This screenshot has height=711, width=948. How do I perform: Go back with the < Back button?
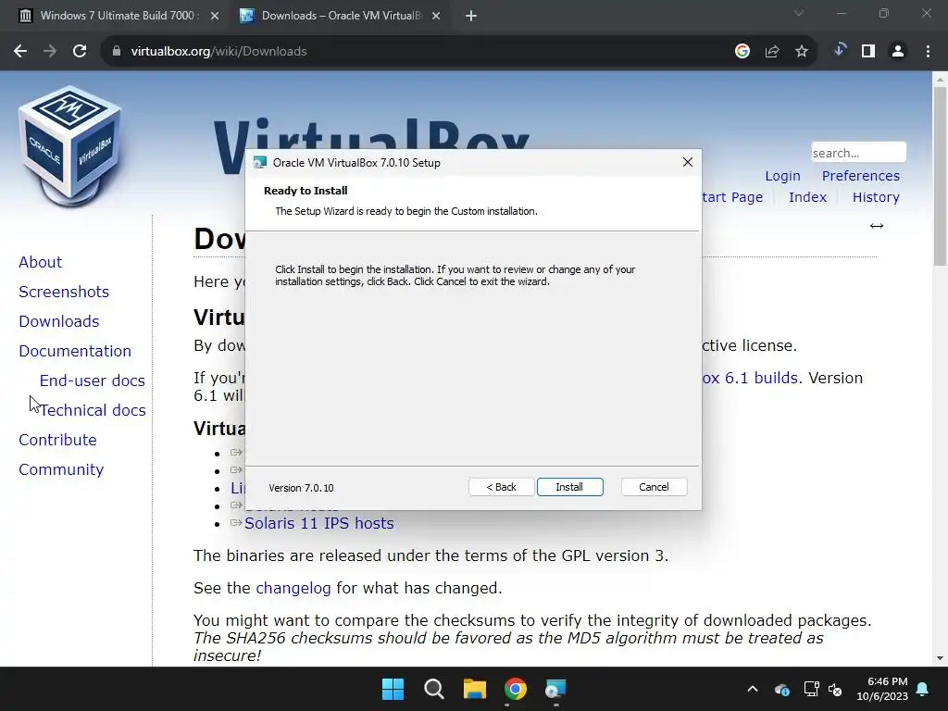pyautogui.click(x=501, y=487)
